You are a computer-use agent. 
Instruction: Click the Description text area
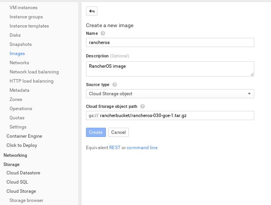coord(170,69)
